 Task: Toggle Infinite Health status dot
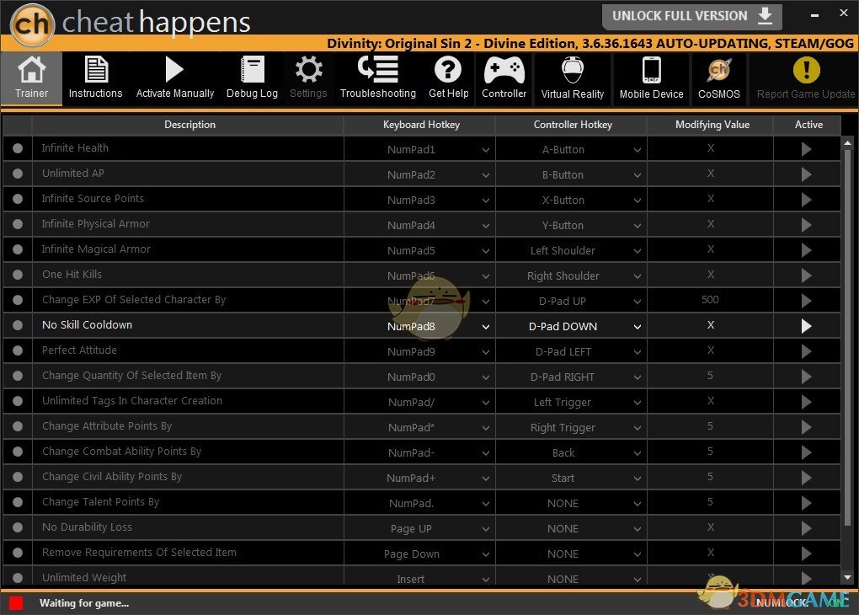(18, 148)
